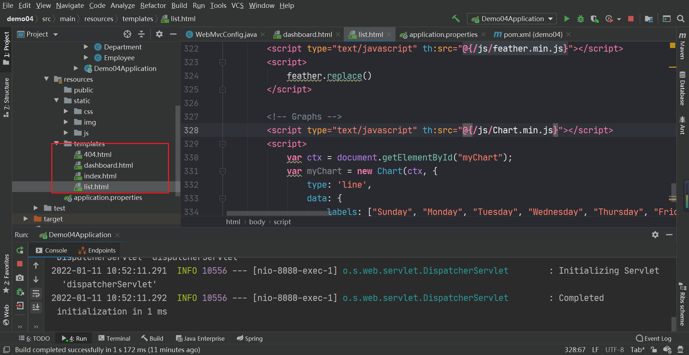Toggle the Ant tool window
The height and width of the screenshot is (355, 689).
(683, 125)
